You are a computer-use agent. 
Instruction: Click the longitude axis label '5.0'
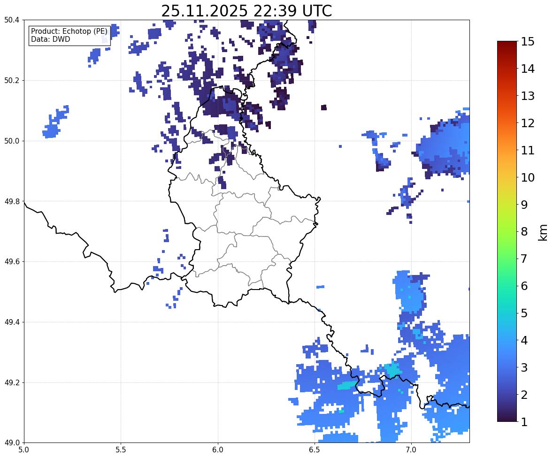pos(24,450)
